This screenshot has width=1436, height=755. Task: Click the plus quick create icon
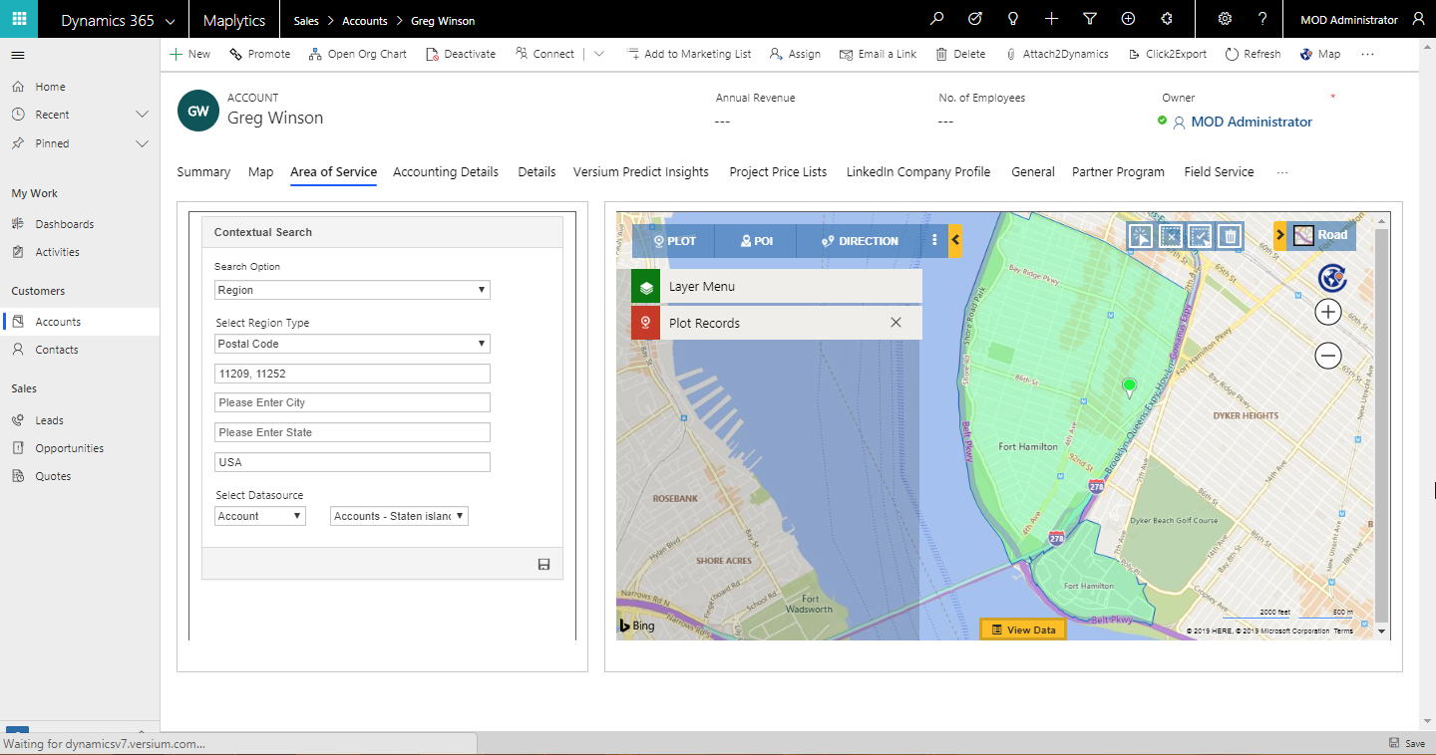(x=1051, y=19)
